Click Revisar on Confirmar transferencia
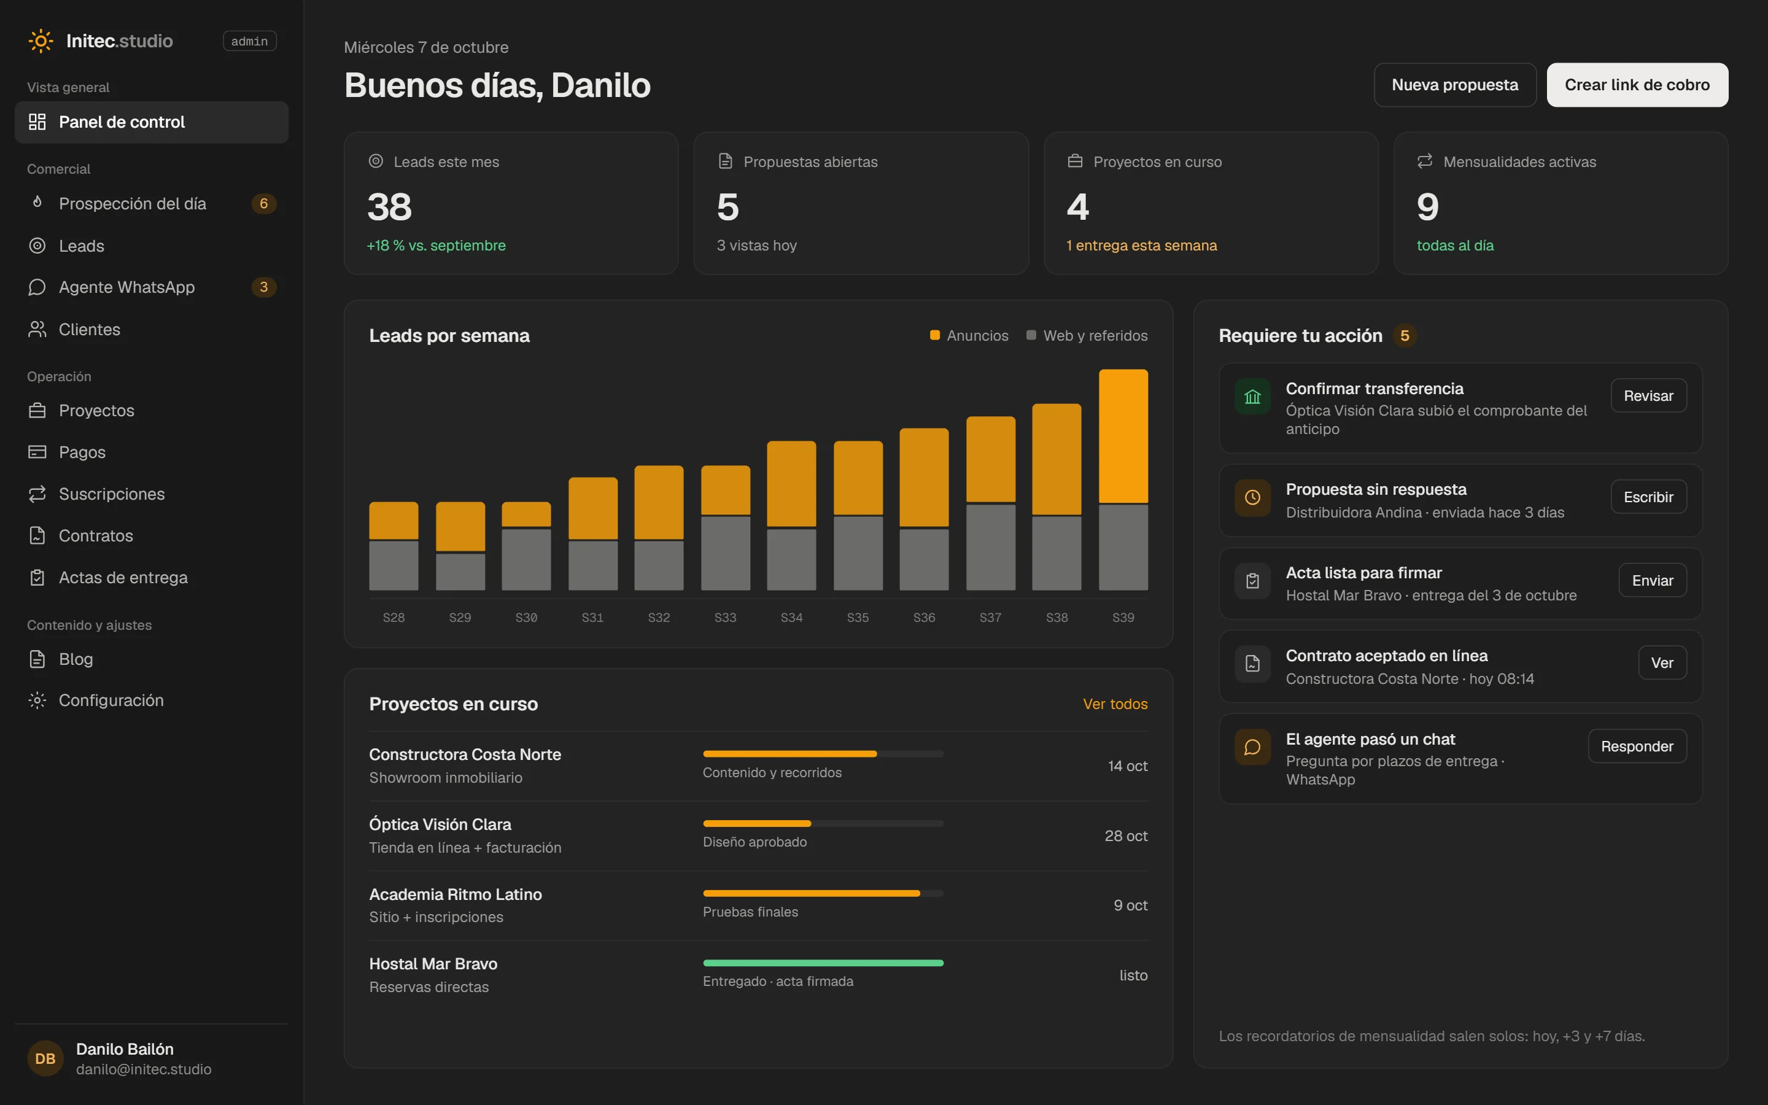The width and height of the screenshot is (1768, 1105). pyautogui.click(x=1648, y=395)
